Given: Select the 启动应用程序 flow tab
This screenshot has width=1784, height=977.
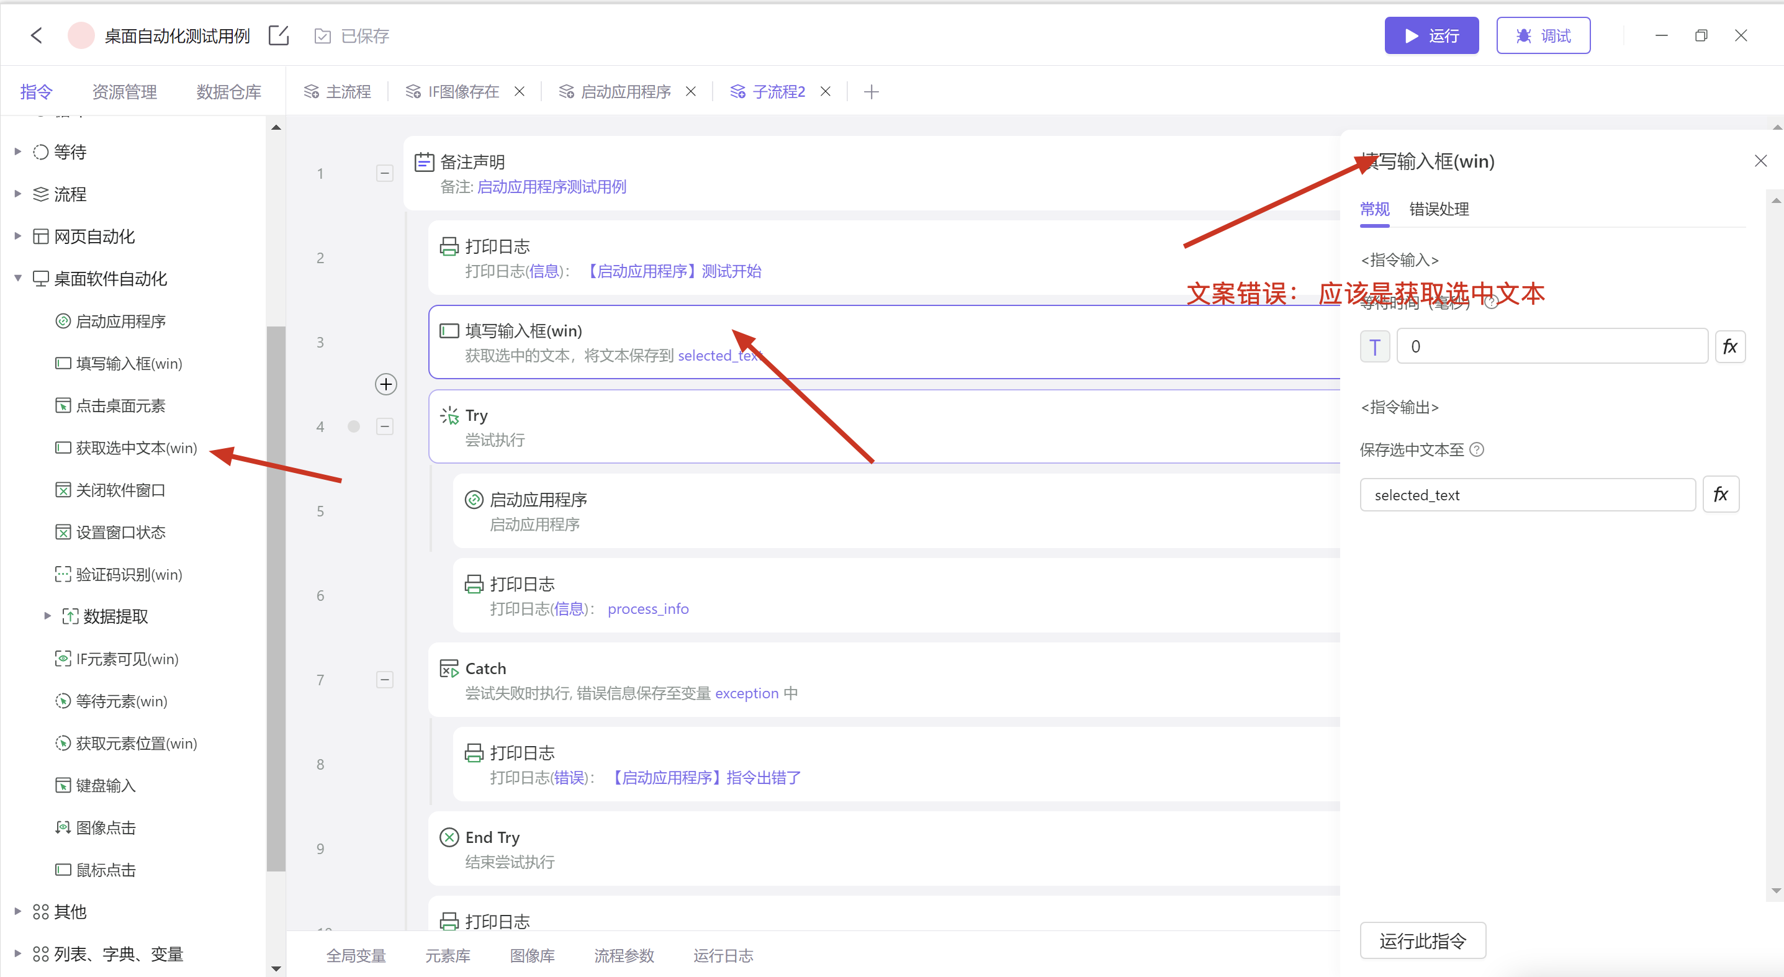Looking at the screenshot, I should 615,91.
